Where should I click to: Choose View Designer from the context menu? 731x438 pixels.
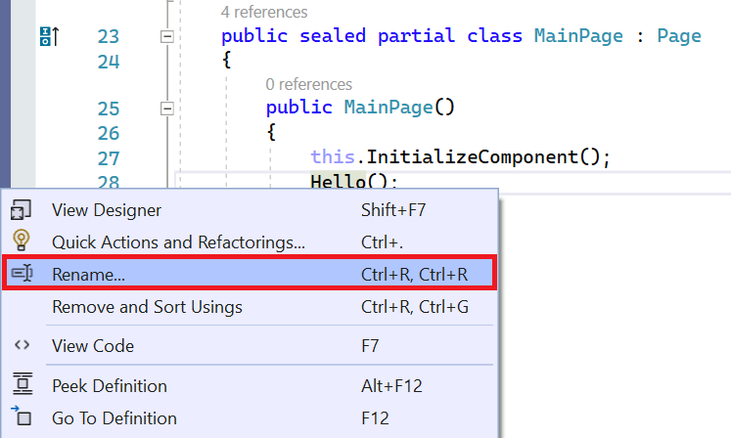pyautogui.click(x=250, y=210)
